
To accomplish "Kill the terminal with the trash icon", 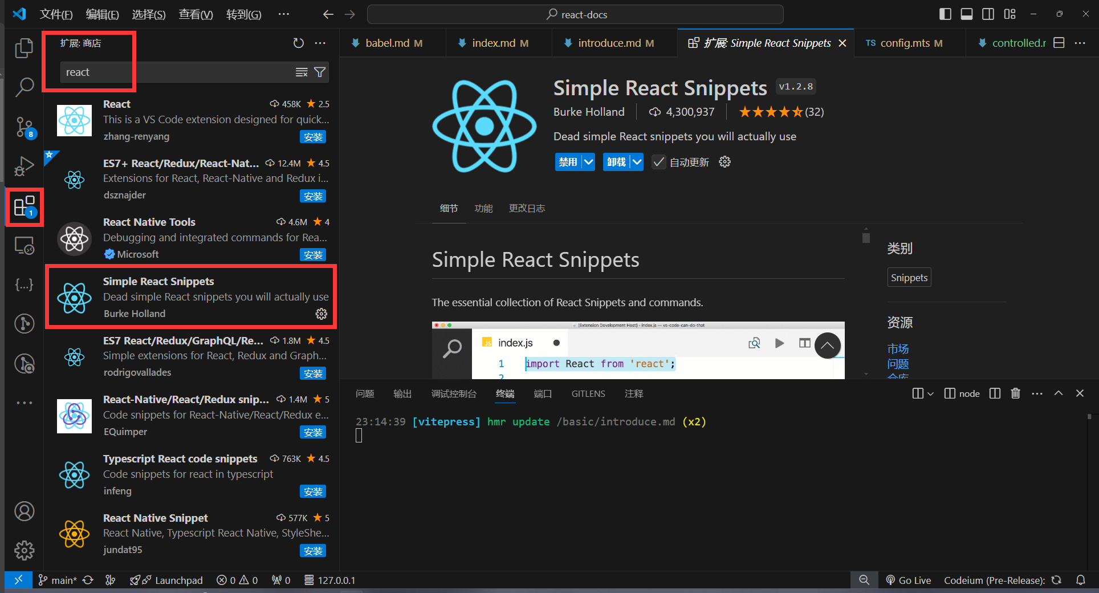I will (1015, 393).
